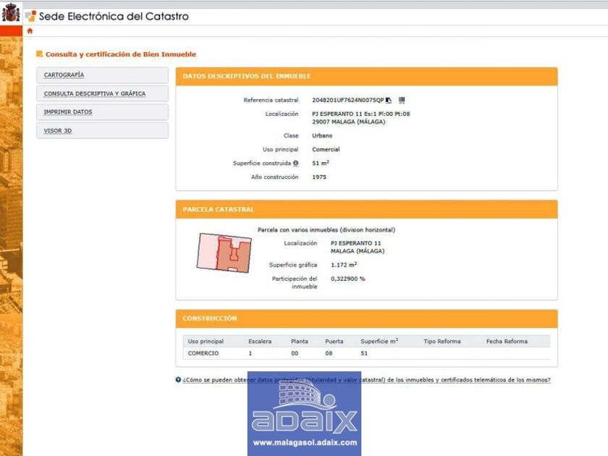This screenshot has height=456, width=608.
Task: Copy the referencia catastral with the copy icon
Action: point(389,100)
